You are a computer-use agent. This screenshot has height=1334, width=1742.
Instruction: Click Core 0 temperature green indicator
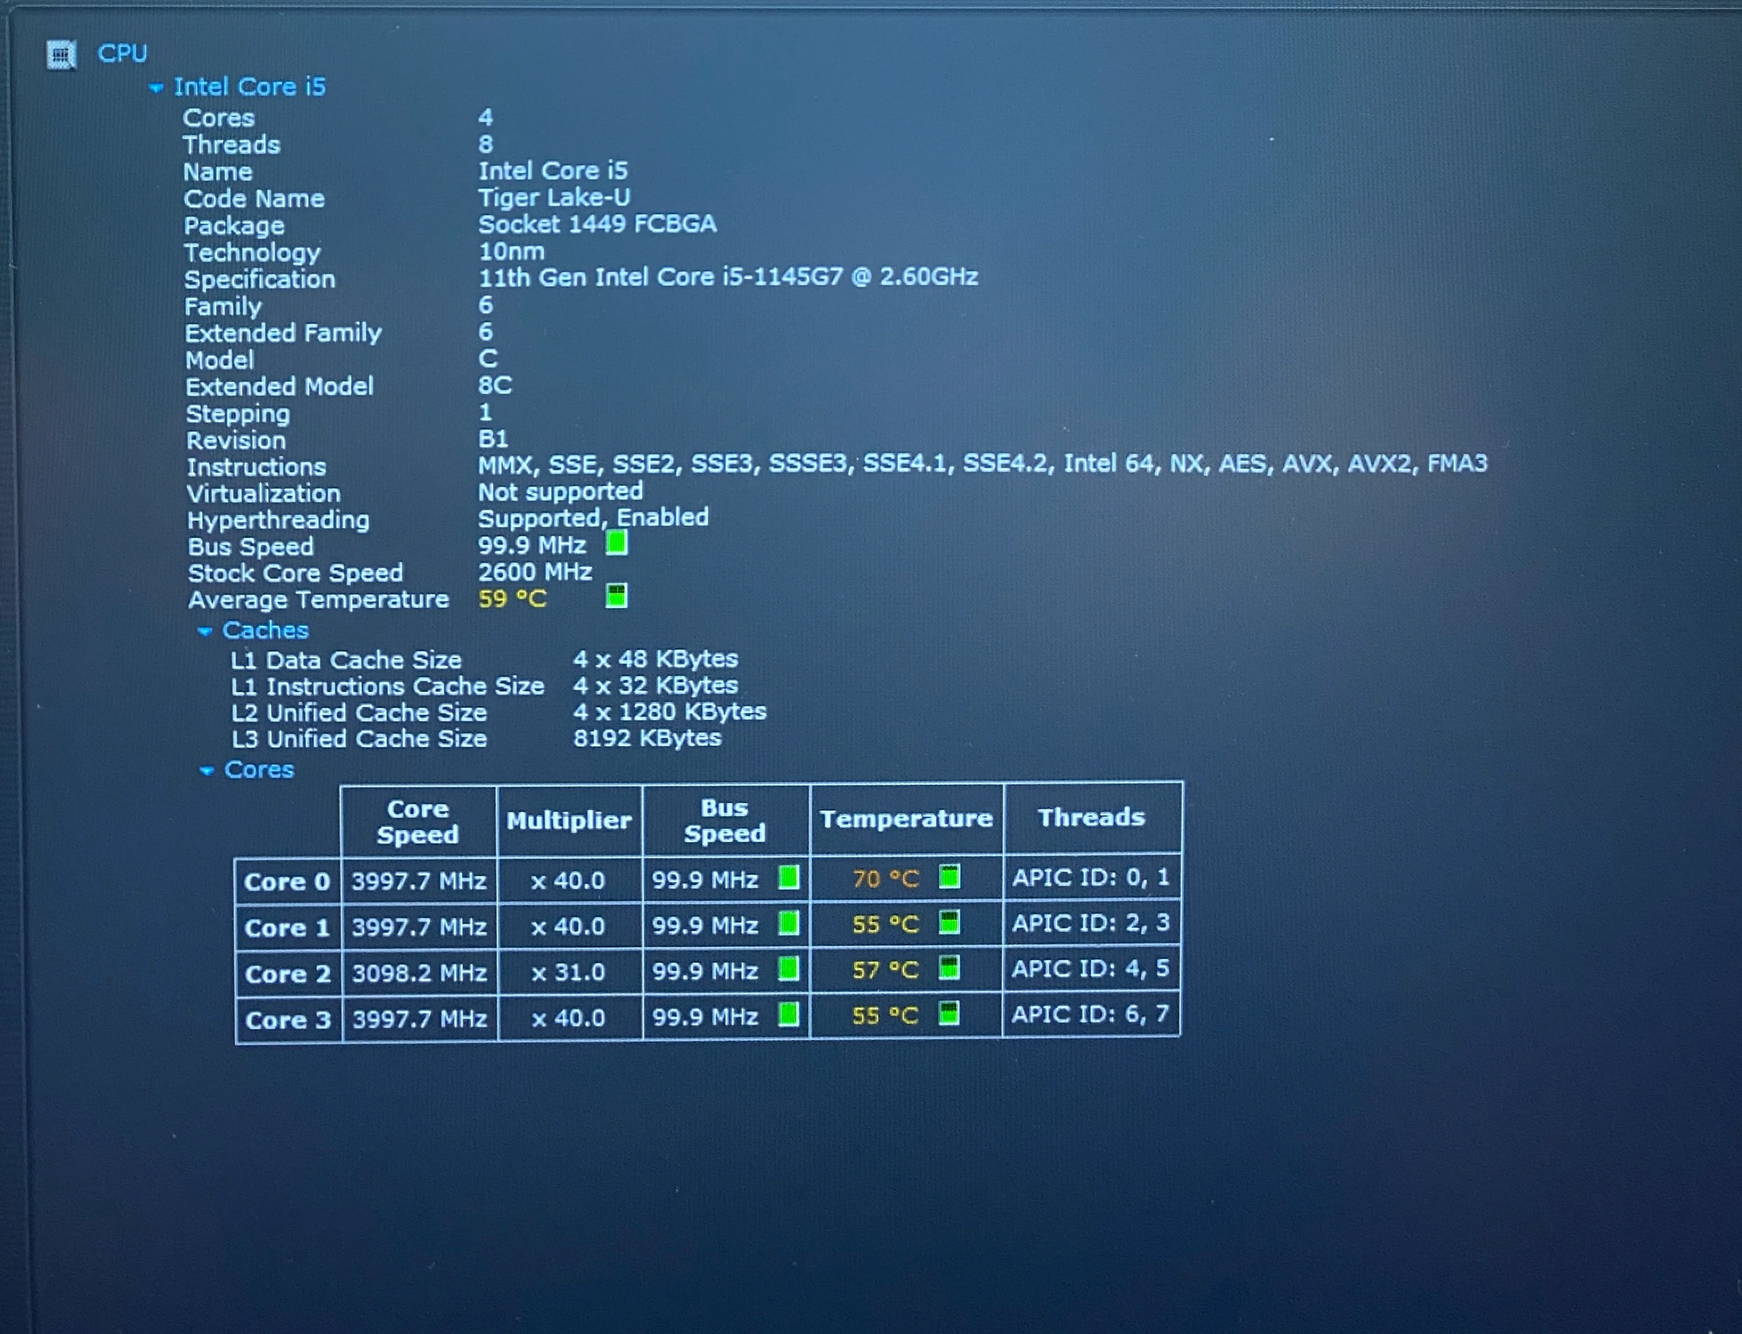[949, 877]
